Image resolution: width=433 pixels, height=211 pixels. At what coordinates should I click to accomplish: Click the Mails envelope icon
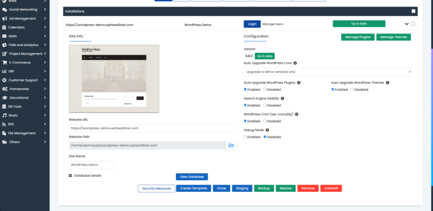point(4,36)
